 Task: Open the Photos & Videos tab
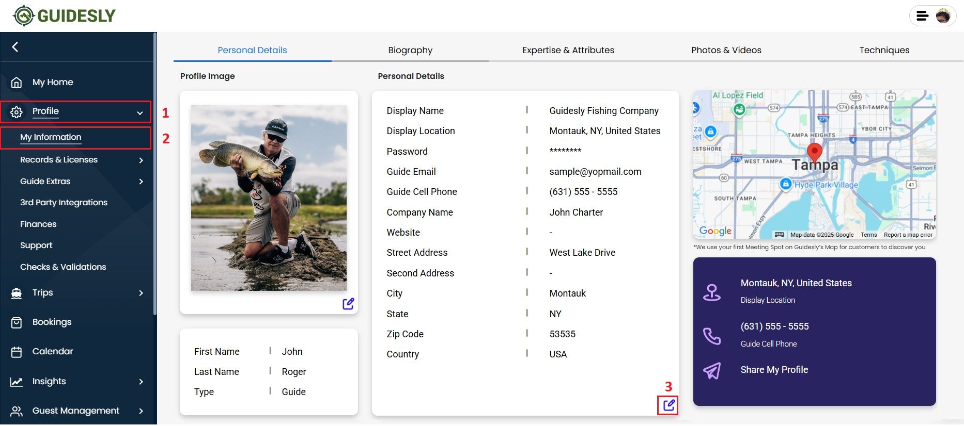coord(726,50)
